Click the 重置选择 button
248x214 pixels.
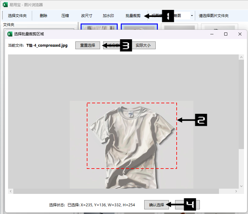coord(88,45)
